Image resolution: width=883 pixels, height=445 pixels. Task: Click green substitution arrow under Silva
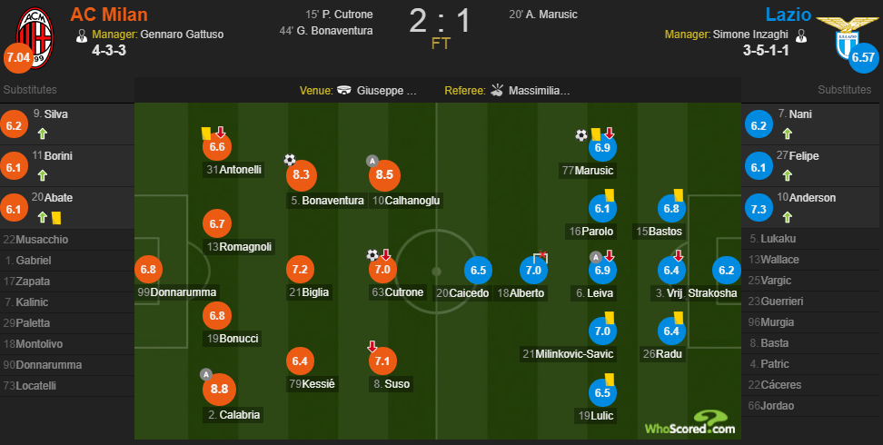tap(42, 134)
